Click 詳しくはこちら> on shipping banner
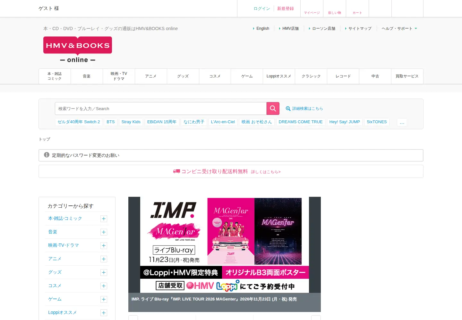The width and height of the screenshot is (462, 320). coord(266,172)
